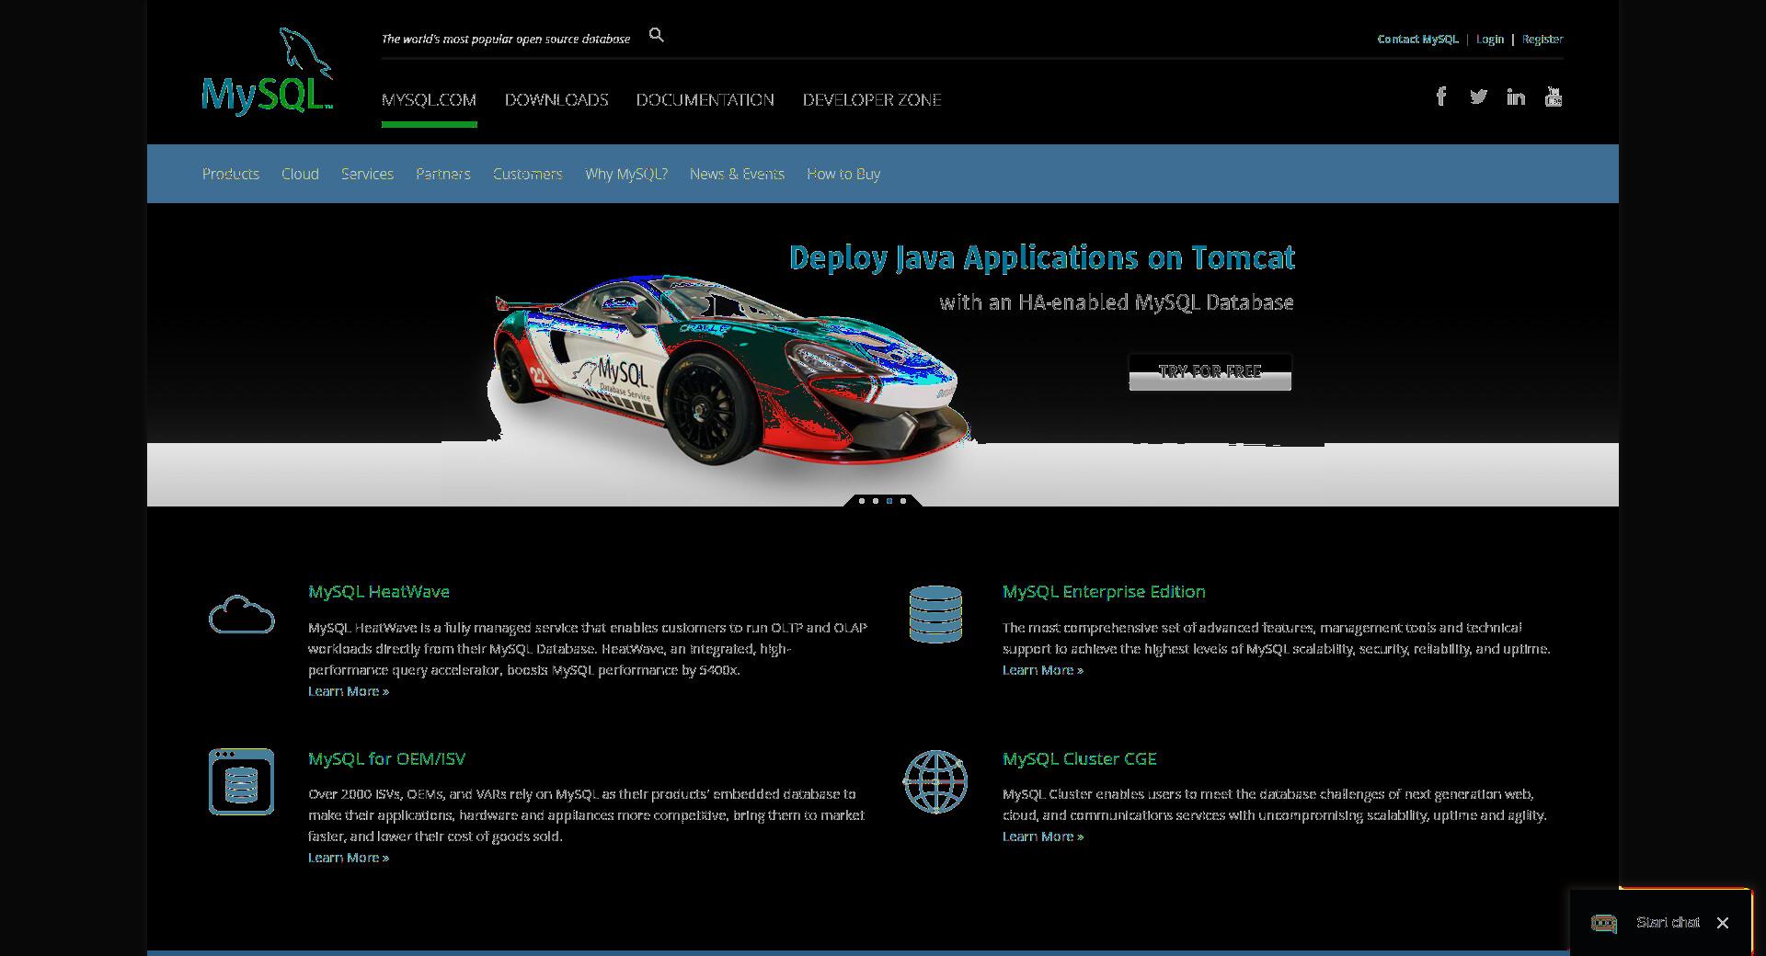Screen dimensions: 1766x956
Task: Click the OEM/ISV embedded database icon
Action: 241,781
